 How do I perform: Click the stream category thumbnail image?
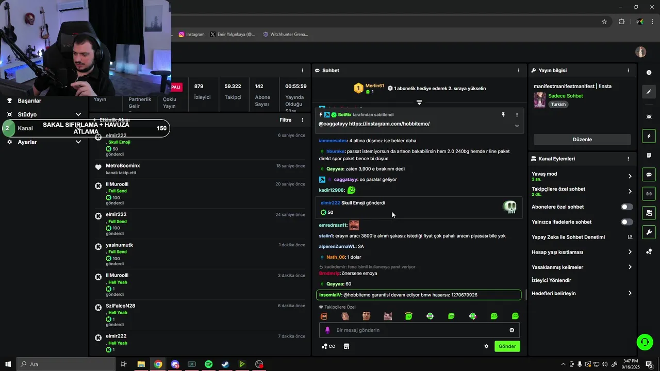(539, 100)
